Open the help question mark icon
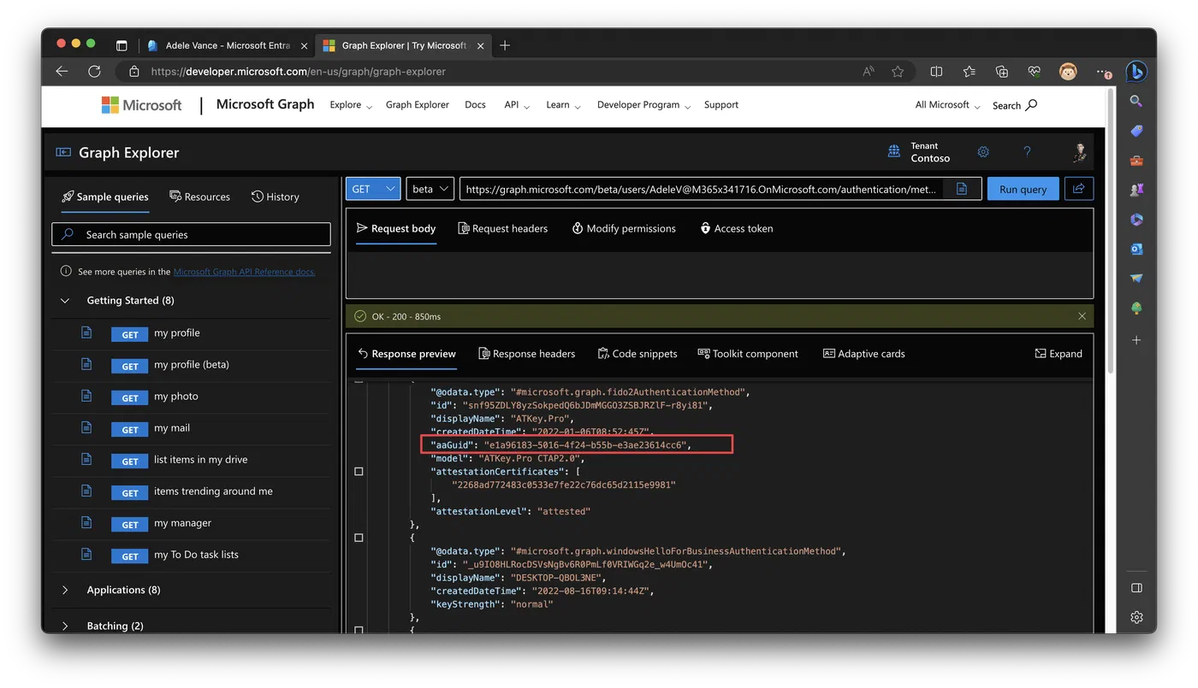This screenshot has width=1198, height=688. pyautogui.click(x=1028, y=152)
